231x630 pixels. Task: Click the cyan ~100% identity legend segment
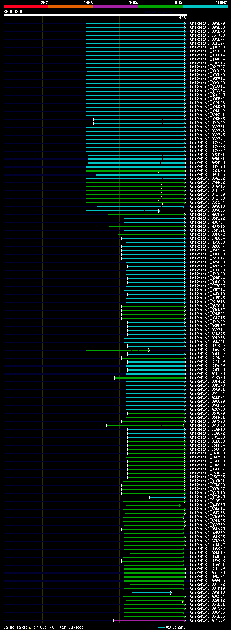click(x=205, y=7)
